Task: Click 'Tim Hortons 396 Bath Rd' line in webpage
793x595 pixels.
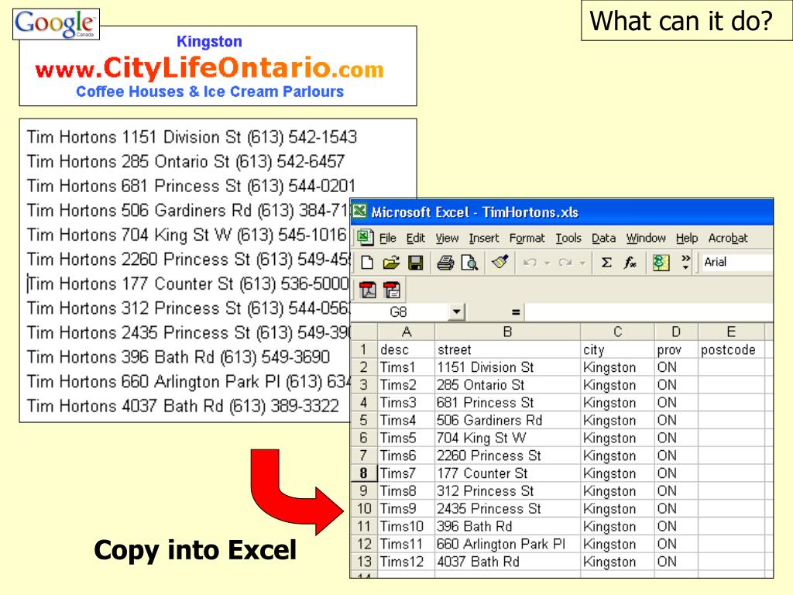Action: click(179, 356)
